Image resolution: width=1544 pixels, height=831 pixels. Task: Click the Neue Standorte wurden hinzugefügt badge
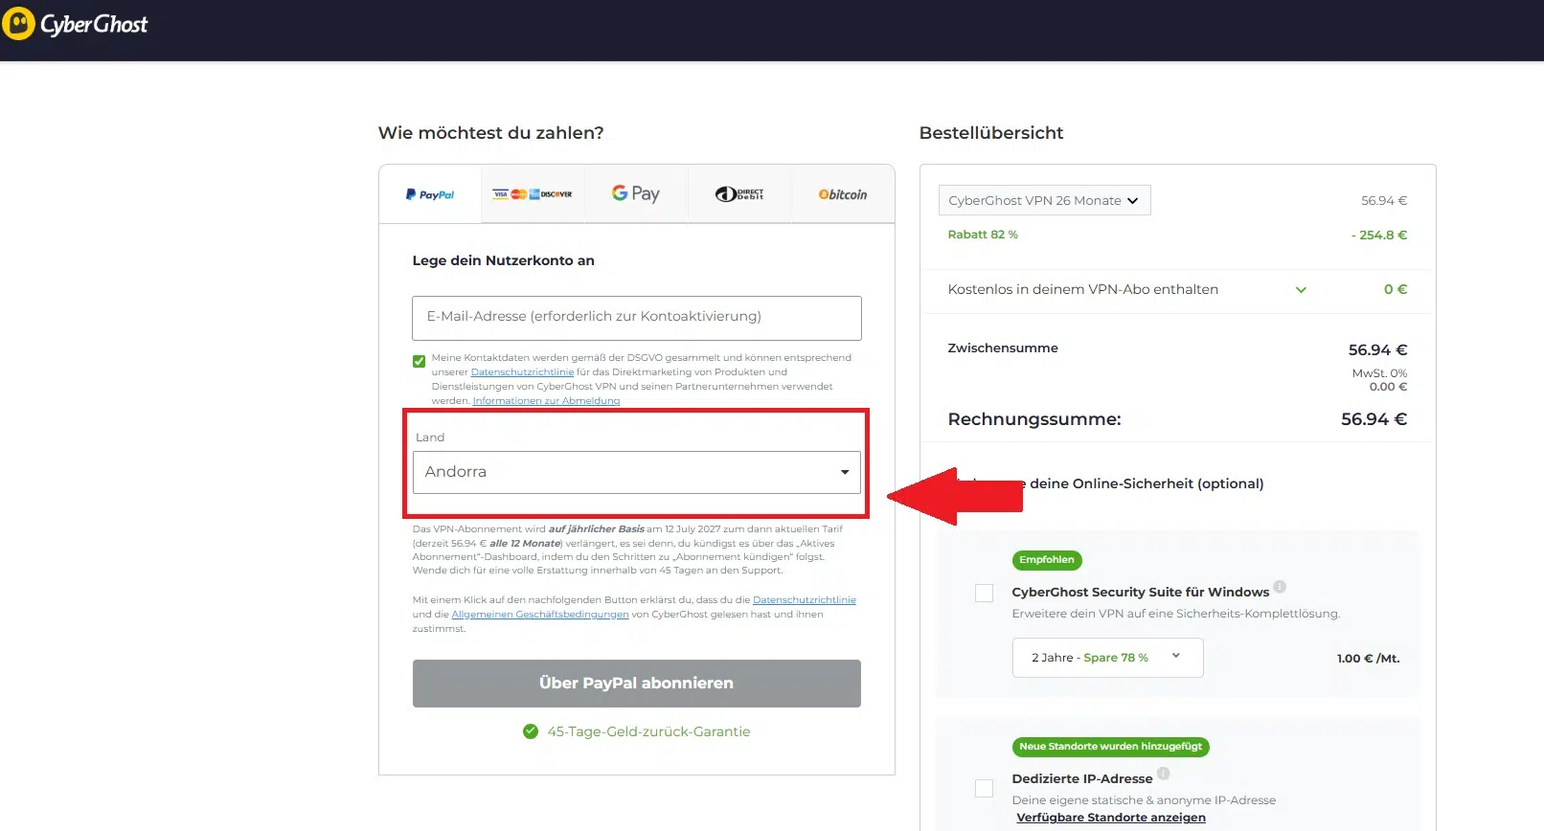[x=1111, y=747]
